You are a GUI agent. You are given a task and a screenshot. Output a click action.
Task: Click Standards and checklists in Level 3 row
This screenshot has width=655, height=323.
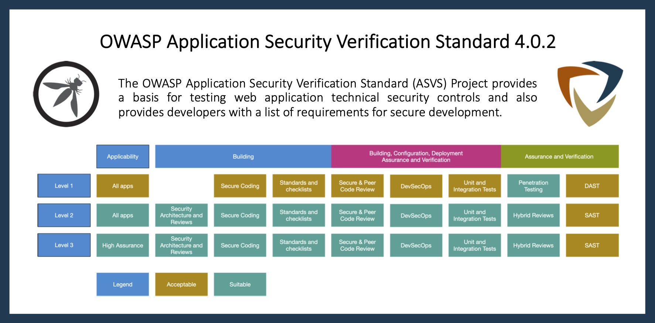click(299, 245)
